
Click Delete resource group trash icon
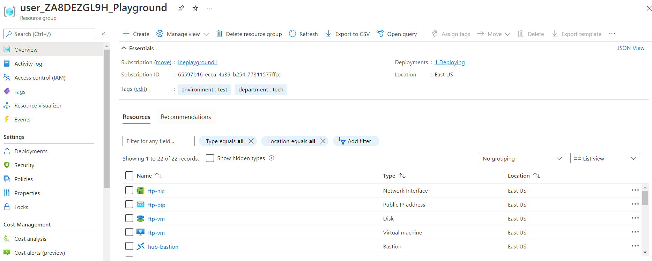(219, 33)
